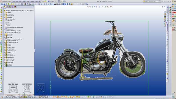
Task: Select the Down Tube Cap feature
Action: [11, 59]
